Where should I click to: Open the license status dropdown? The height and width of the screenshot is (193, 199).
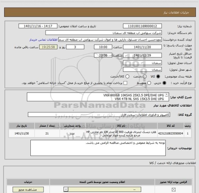tap(102, 190)
